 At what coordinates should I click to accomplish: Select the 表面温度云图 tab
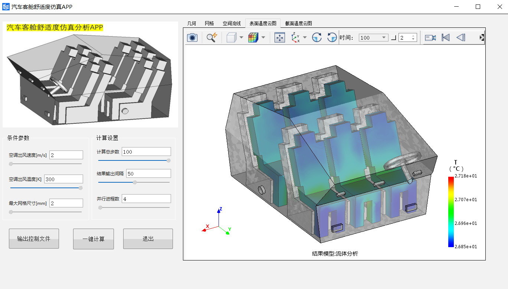263,23
